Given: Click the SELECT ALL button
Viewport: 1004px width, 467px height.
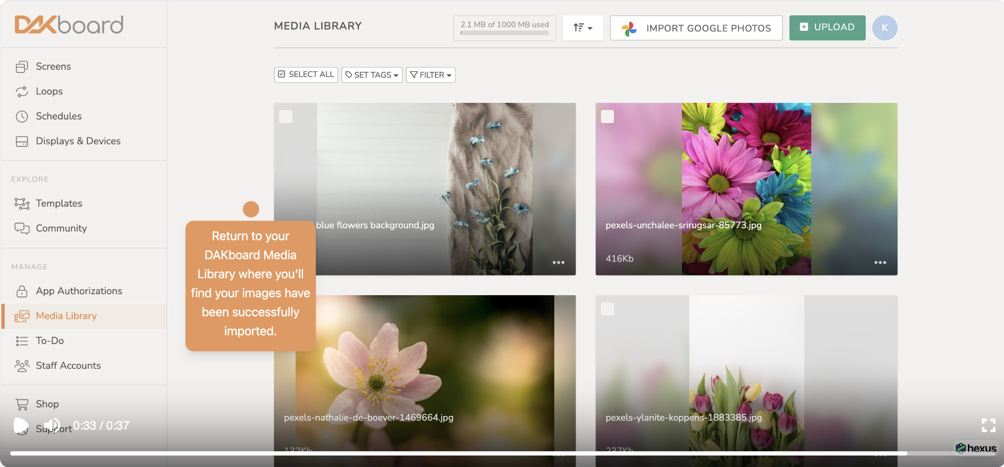Looking at the screenshot, I should coord(305,74).
